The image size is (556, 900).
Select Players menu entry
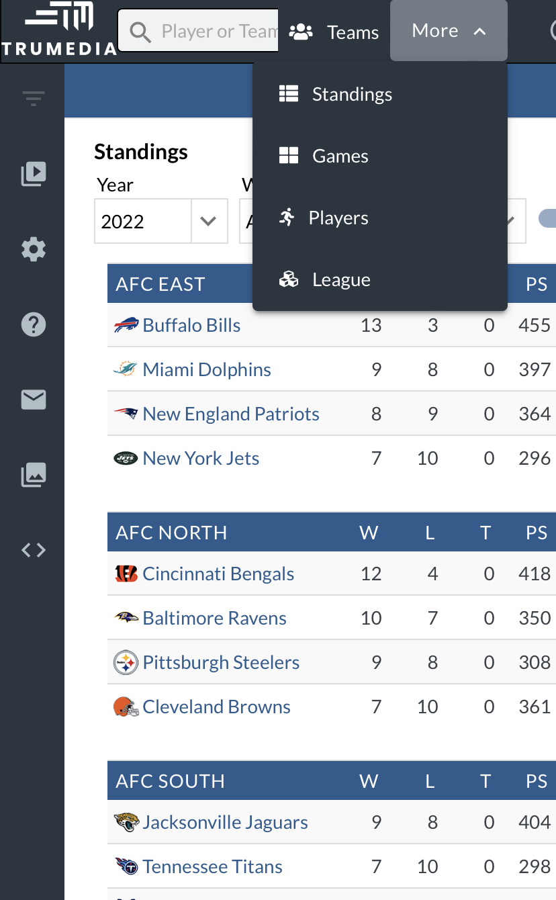338,218
